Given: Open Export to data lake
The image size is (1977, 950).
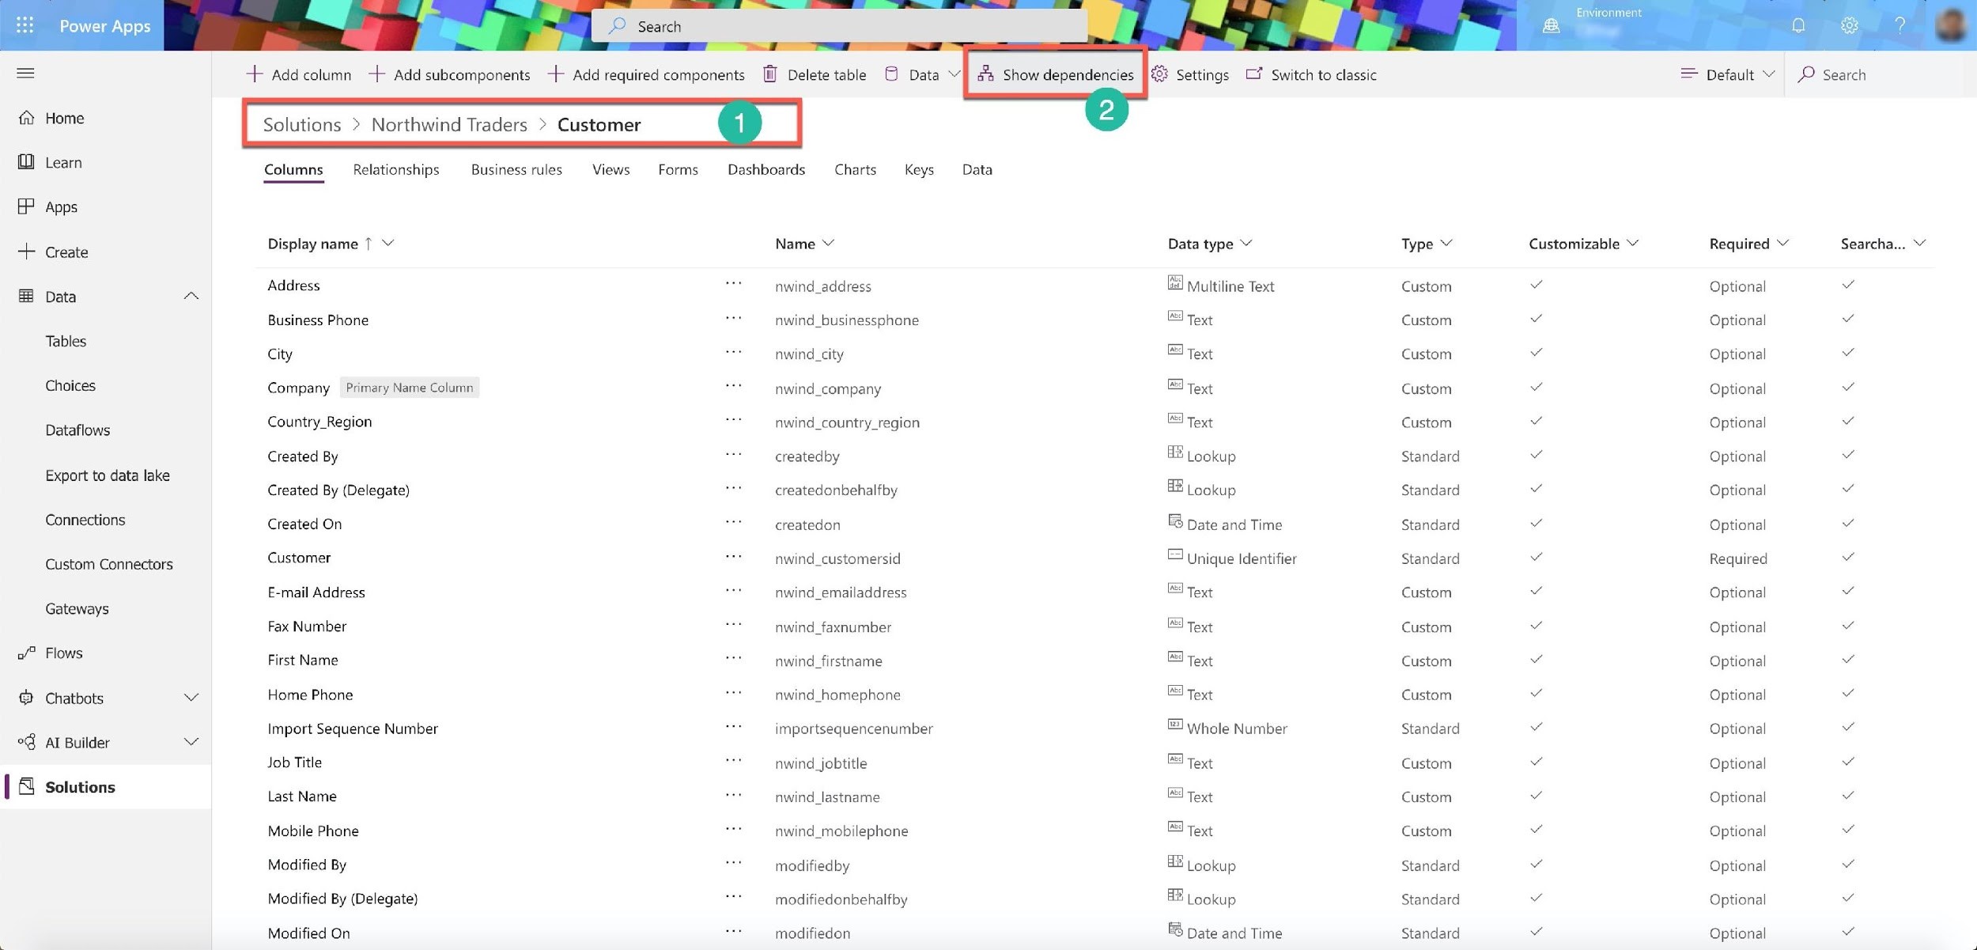Looking at the screenshot, I should click(x=108, y=475).
